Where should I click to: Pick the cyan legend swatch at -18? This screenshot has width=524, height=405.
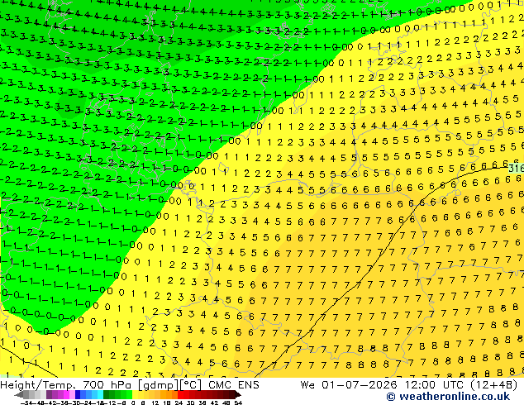click(x=100, y=394)
